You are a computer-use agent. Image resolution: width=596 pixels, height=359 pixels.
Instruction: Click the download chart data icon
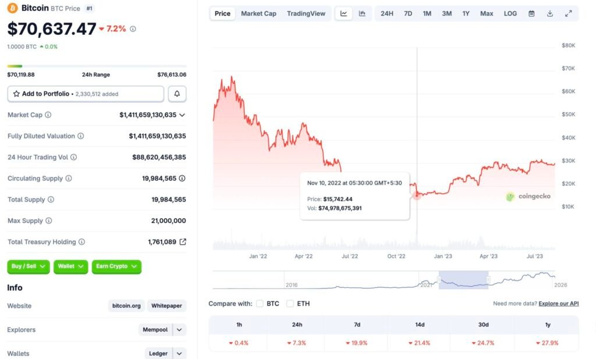tap(550, 13)
